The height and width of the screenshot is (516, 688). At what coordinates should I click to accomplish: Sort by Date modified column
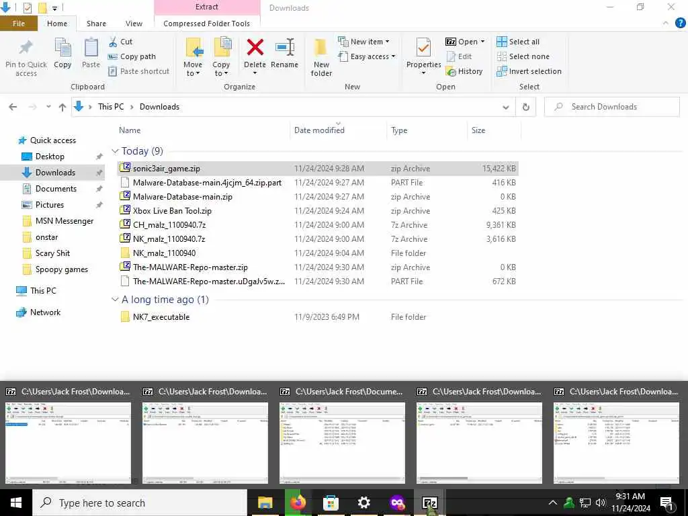click(x=319, y=130)
